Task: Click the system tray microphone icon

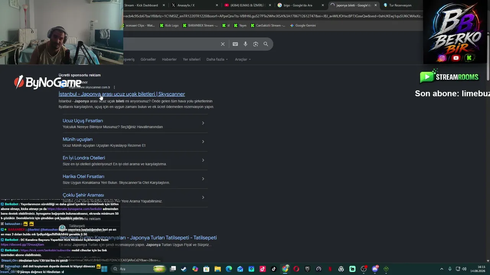Action: (x=450, y=269)
